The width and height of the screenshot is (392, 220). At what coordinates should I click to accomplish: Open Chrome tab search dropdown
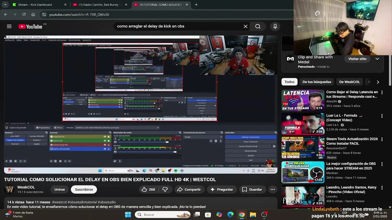click(x=5, y=5)
